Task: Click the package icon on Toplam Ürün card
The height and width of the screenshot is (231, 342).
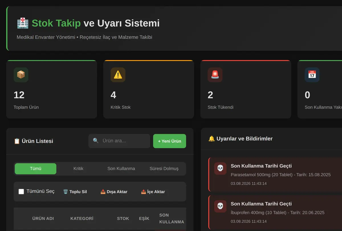Action: tap(21, 75)
